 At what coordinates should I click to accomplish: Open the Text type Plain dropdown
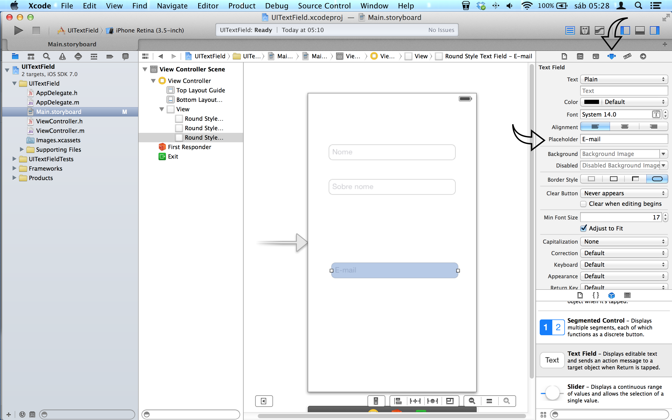click(624, 80)
